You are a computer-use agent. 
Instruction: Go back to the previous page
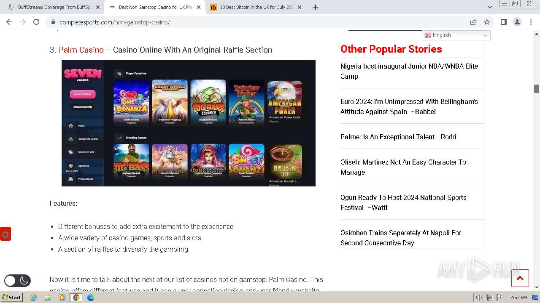tap(9, 22)
